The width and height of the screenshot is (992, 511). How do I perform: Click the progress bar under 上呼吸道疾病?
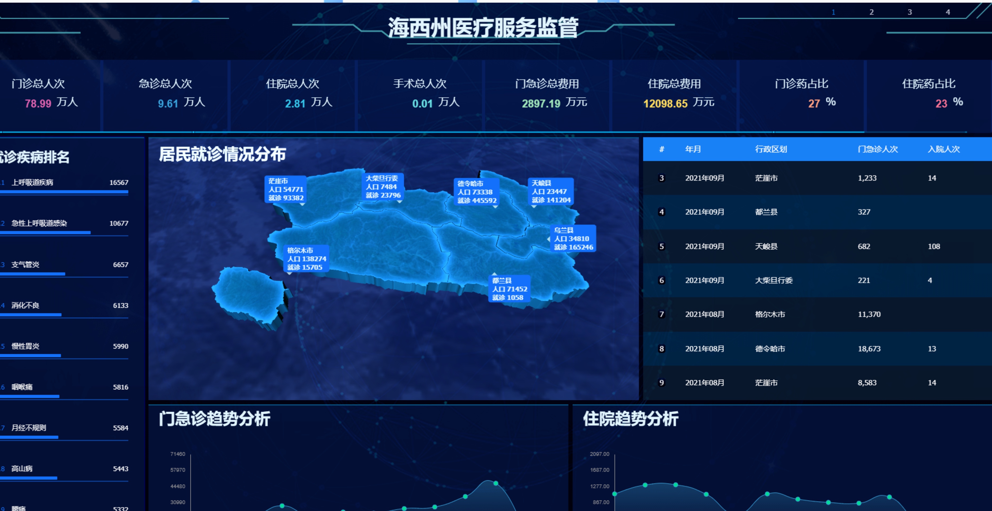64,192
